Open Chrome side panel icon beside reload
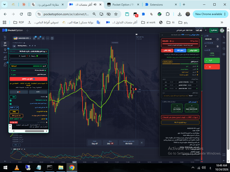Screen dimensions: 230x172 29,14
